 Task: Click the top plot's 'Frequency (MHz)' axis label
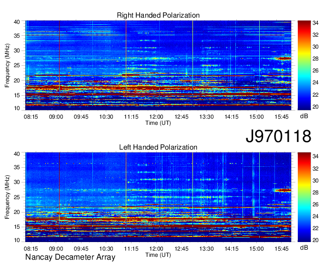point(7,65)
